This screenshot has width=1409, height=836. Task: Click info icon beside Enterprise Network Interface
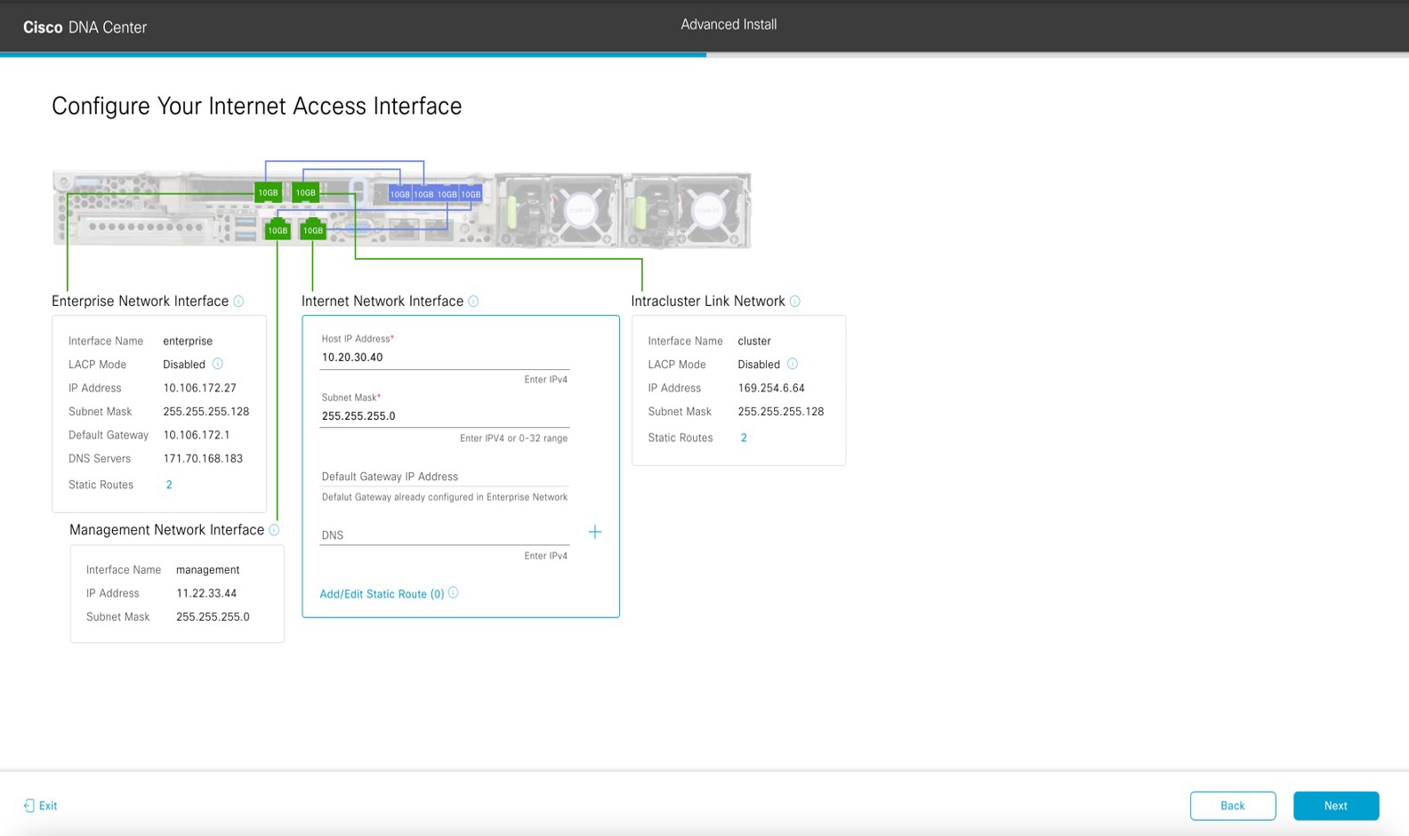click(238, 301)
